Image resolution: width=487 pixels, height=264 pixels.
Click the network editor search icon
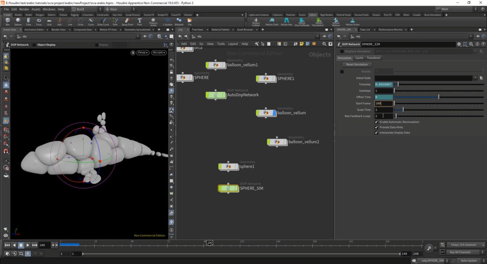324,44
